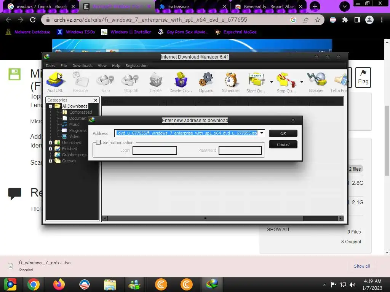
Task: Click the Add URL toolbar icon
Action: tap(55, 83)
